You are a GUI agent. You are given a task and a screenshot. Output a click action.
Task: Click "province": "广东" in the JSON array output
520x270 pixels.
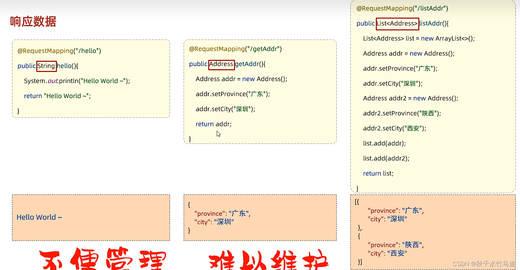click(x=395, y=211)
